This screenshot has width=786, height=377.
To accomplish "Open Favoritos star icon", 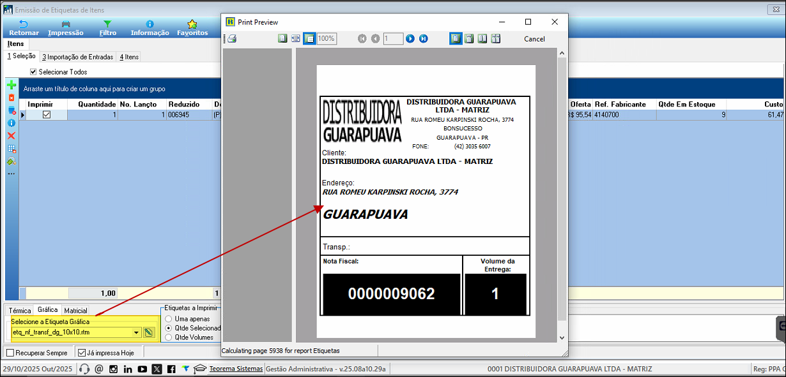I will (x=192, y=24).
